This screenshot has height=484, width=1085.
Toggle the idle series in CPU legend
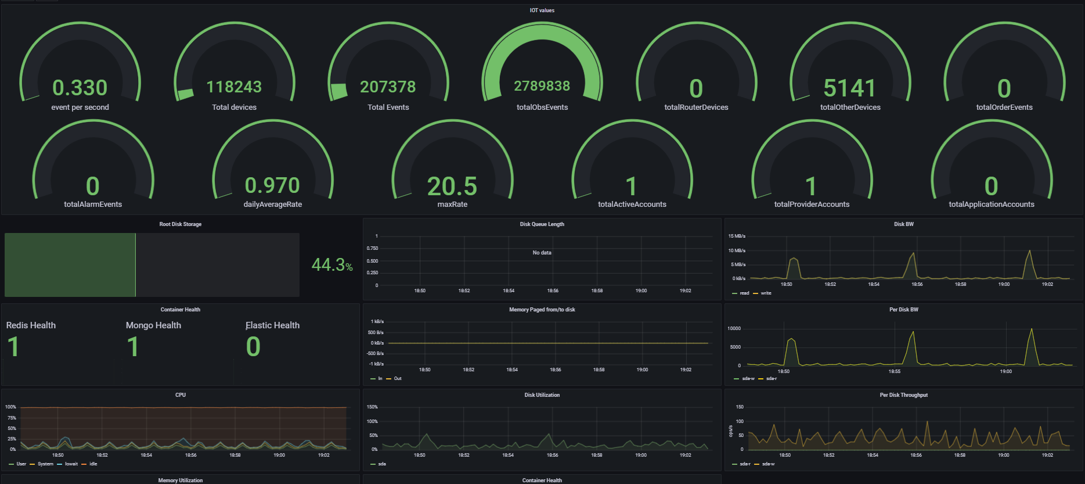93,464
